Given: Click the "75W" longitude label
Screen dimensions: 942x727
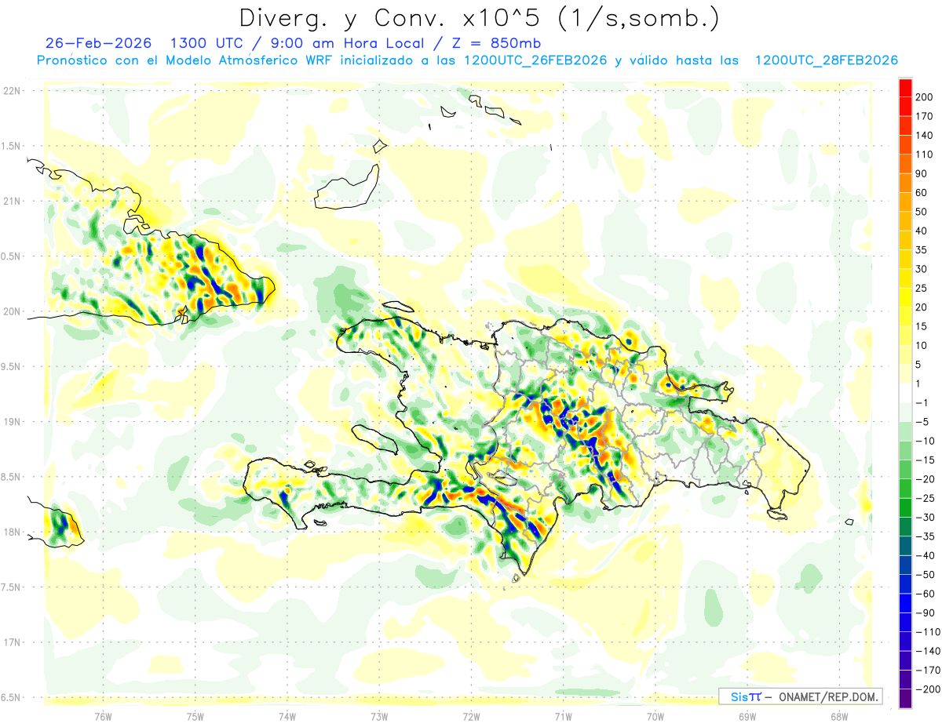Looking at the screenshot, I should (195, 716).
